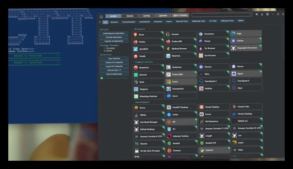Click the WhatsApp Desktop icon
The image size is (293, 169).
136,96
